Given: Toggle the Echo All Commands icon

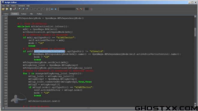Looking at the screenshot, I should pyautogui.click(x=43, y=9).
